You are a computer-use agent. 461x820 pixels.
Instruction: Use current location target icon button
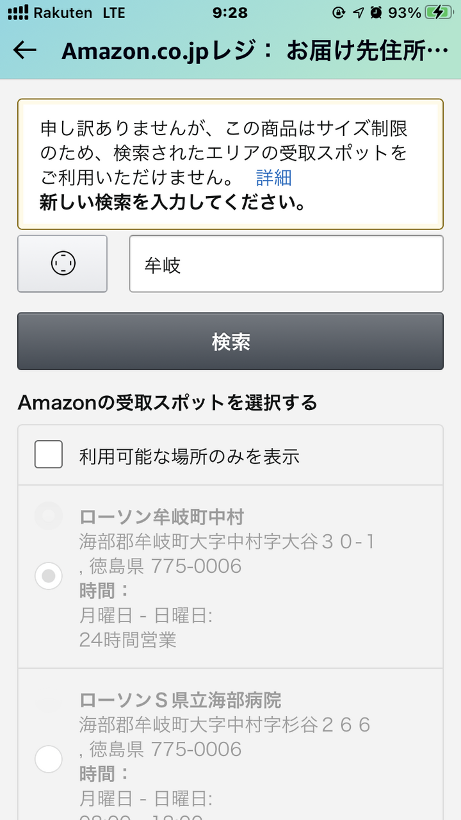[x=62, y=263]
